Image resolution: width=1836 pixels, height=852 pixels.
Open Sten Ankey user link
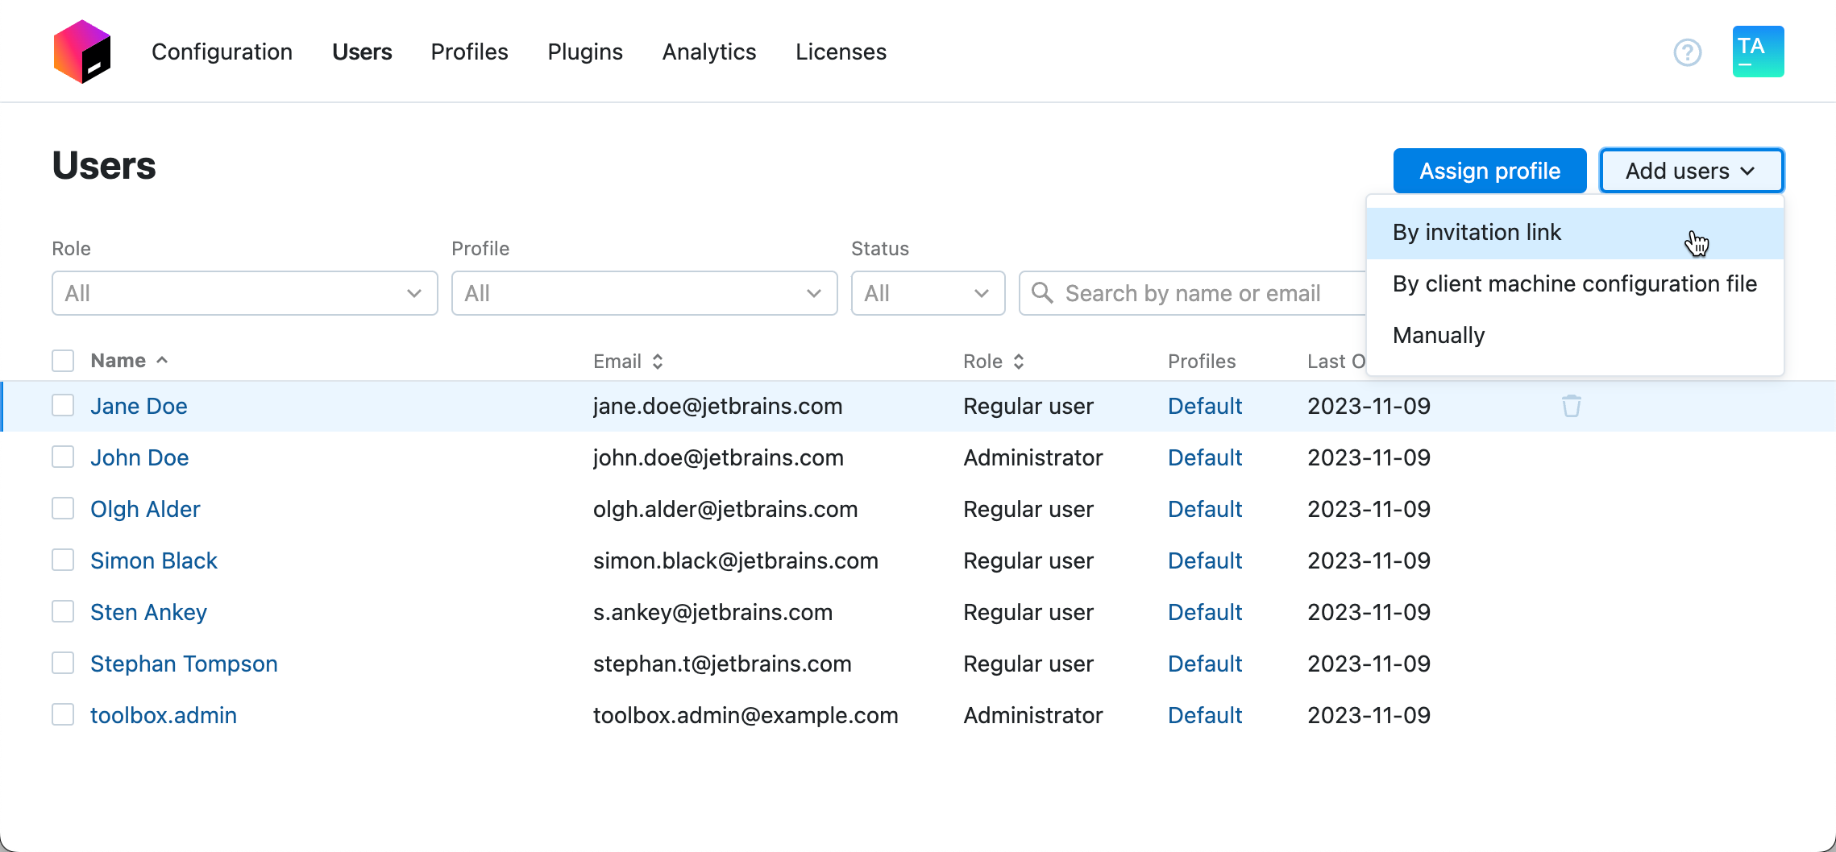coord(148,612)
